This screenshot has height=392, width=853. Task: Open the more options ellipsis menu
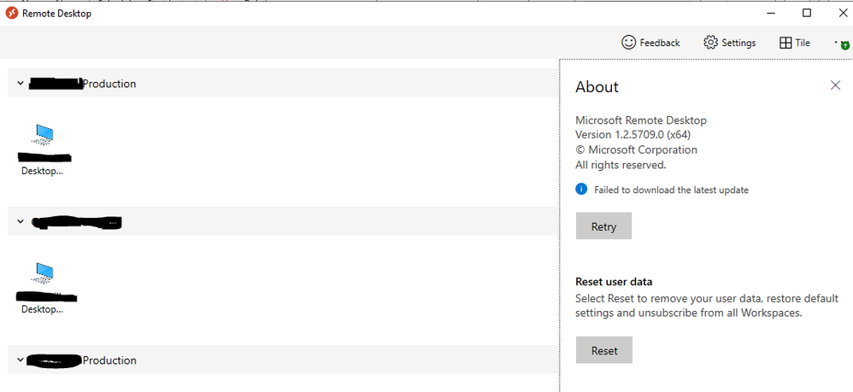click(x=837, y=42)
